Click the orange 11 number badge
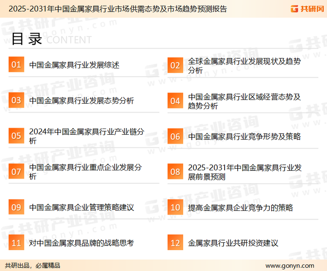The width and height of the screenshot is (327, 271). [16, 243]
